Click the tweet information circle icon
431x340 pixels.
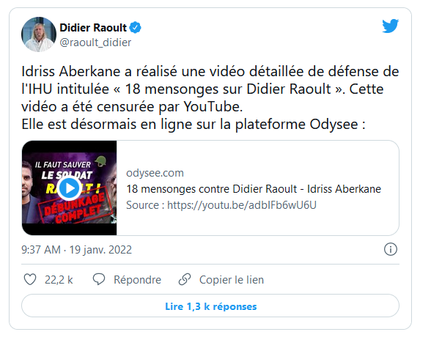390,249
